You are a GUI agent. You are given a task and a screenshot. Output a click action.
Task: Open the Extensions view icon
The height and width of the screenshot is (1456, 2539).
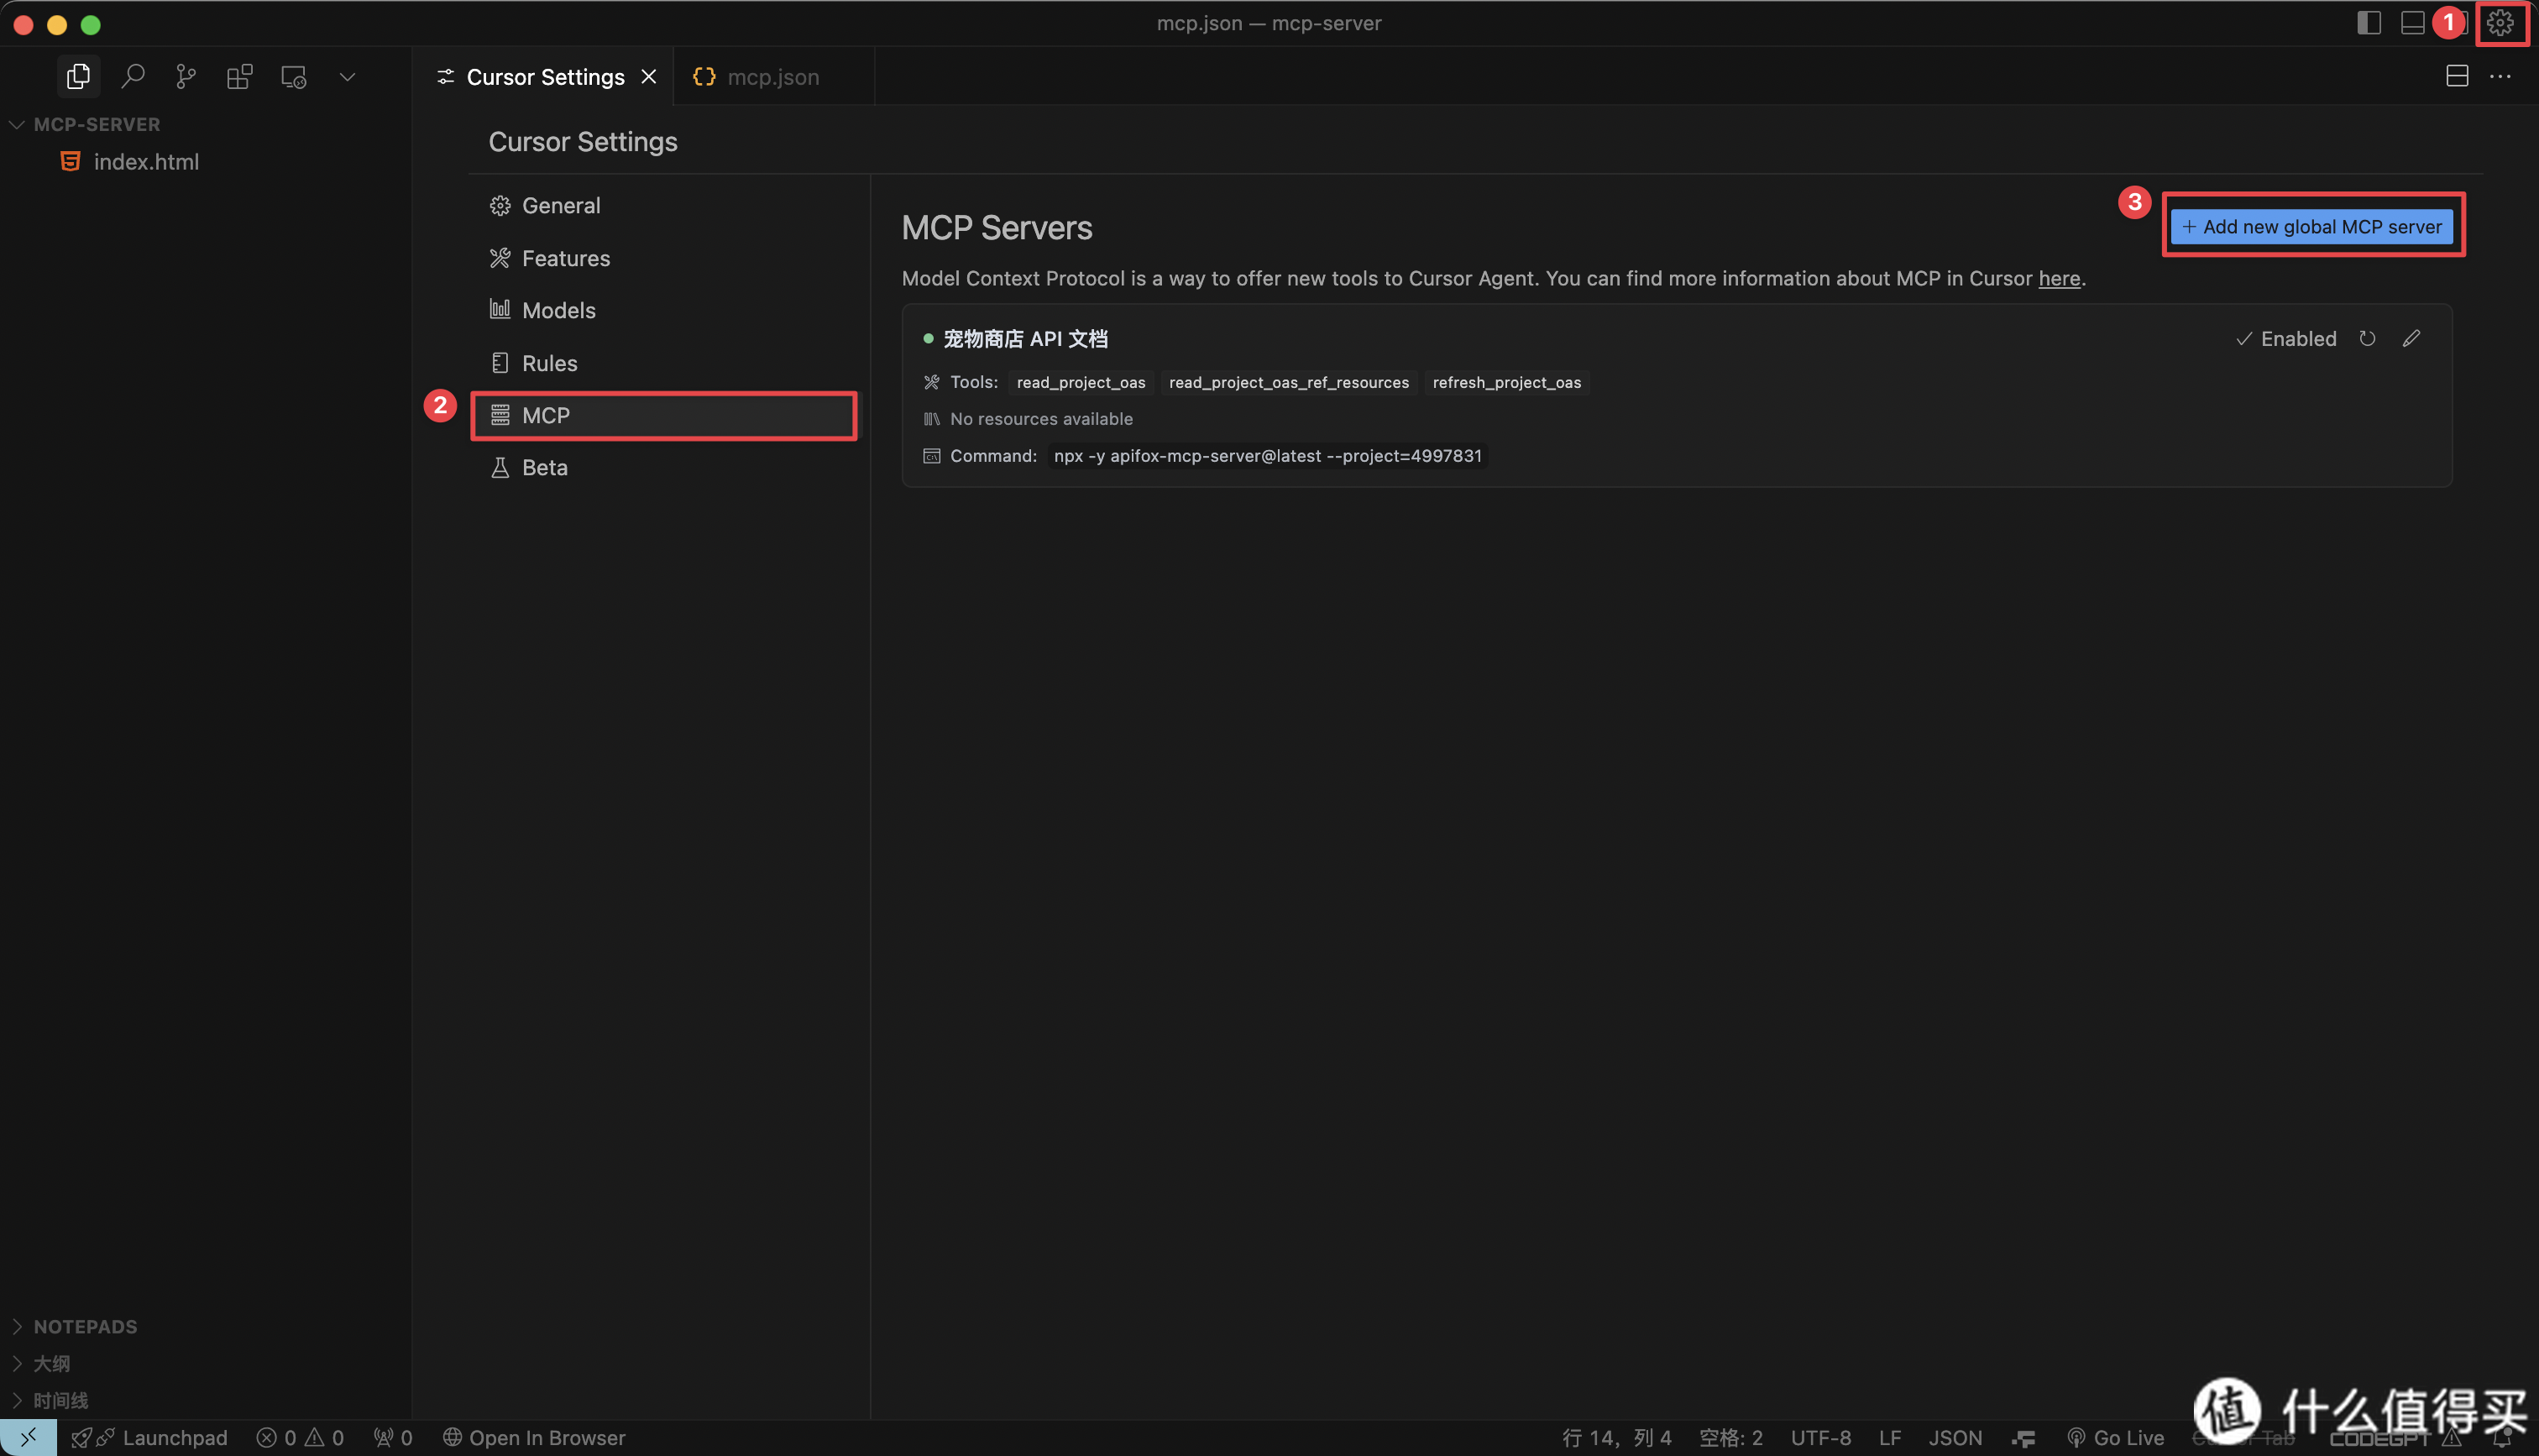tap(240, 77)
